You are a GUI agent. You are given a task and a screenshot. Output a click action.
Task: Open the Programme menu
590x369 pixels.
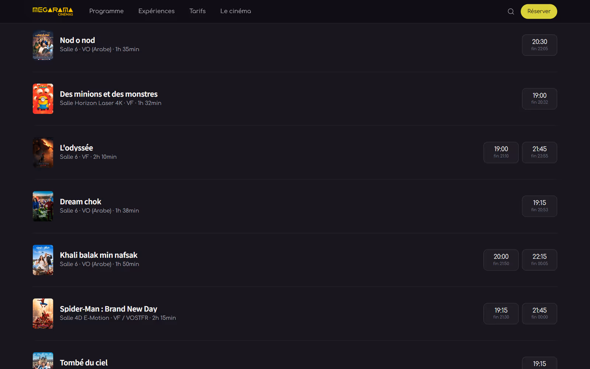(106, 11)
